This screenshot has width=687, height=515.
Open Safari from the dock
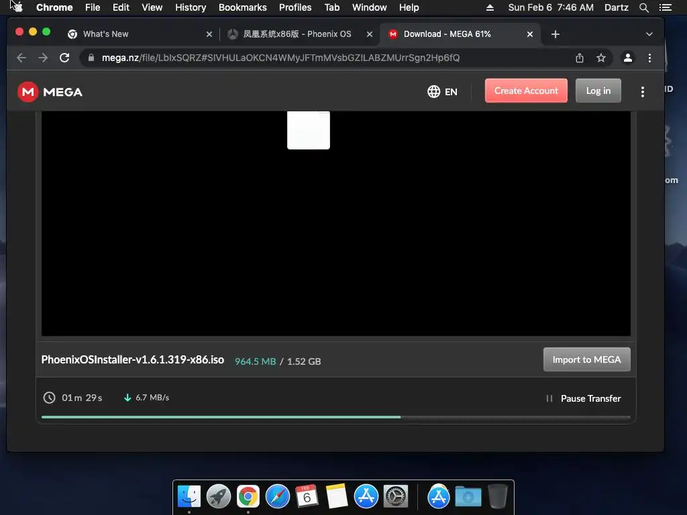click(x=277, y=497)
